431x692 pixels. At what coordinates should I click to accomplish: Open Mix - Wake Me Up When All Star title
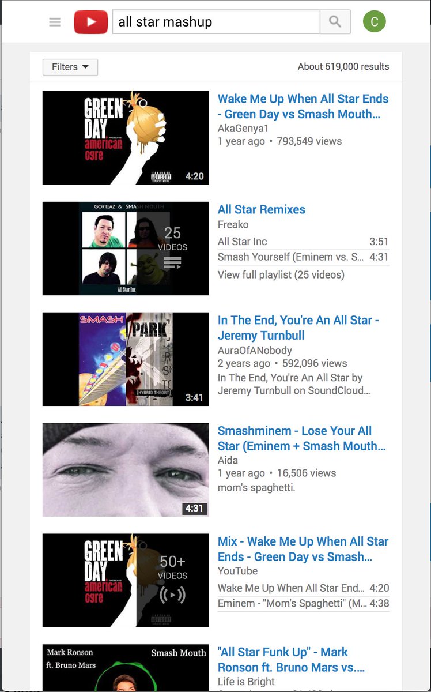click(x=303, y=549)
